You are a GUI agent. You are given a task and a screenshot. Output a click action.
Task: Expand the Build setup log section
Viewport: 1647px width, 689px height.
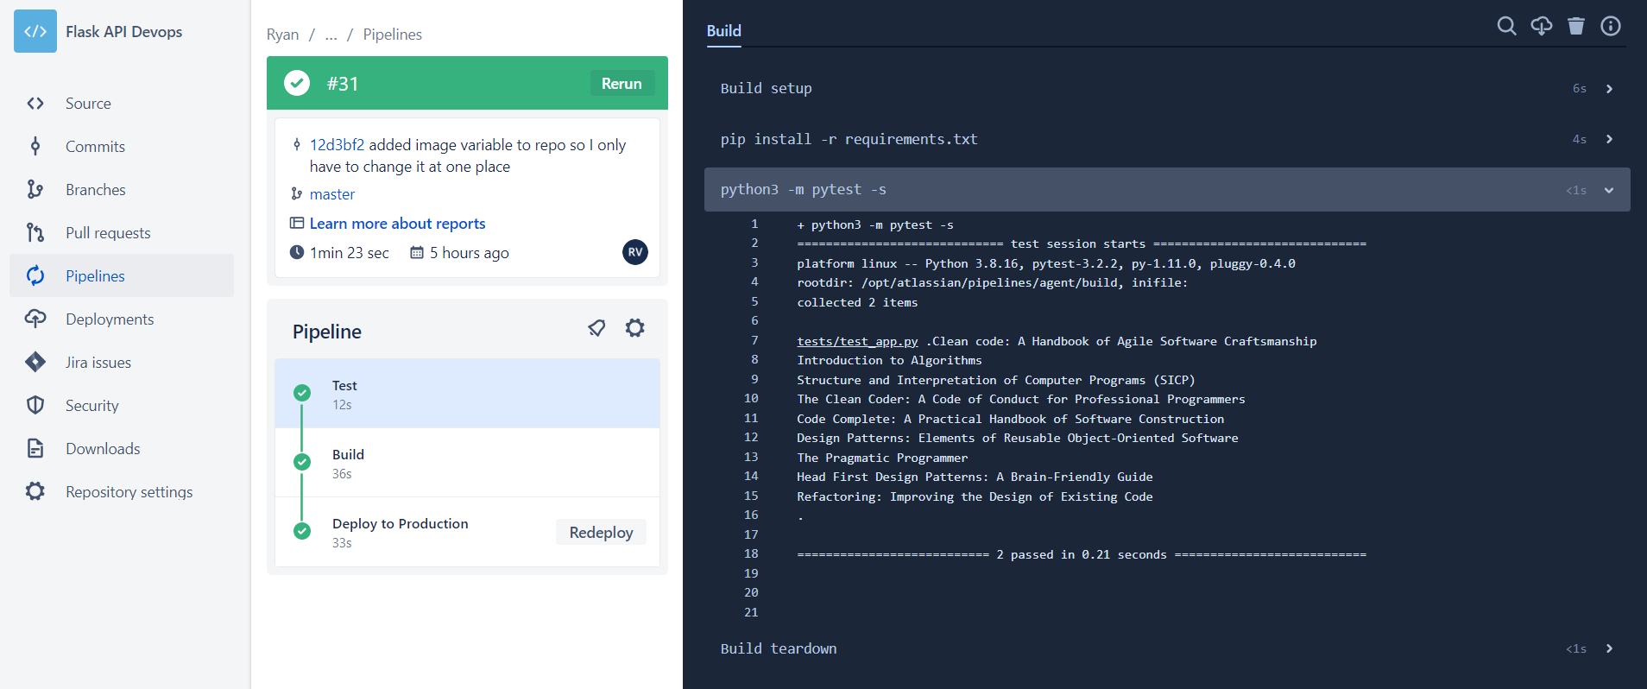(1609, 89)
